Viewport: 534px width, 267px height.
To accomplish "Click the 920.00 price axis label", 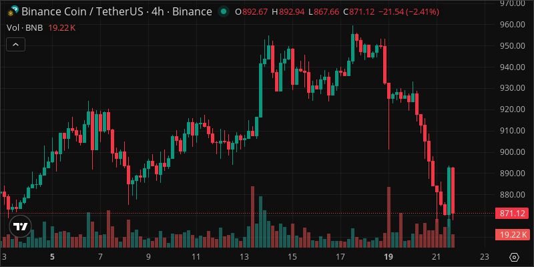I will click(x=512, y=109).
